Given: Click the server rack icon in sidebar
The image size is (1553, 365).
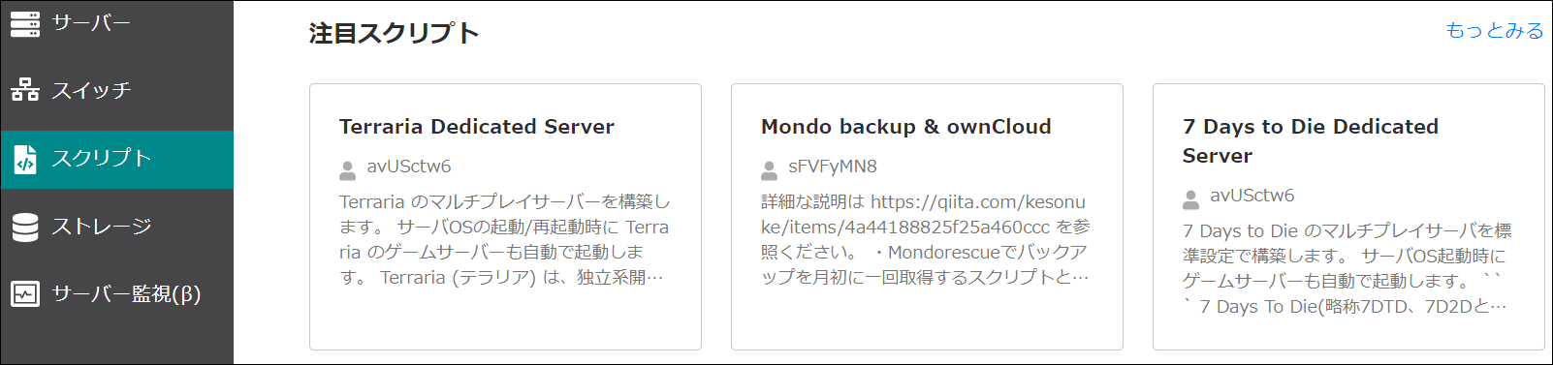Looking at the screenshot, I should pyautogui.click(x=25, y=23).
